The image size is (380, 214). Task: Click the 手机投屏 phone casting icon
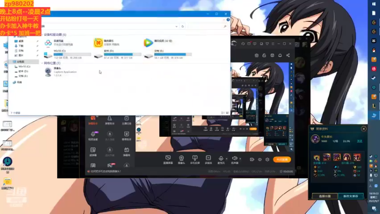click(x=195, y=160)
